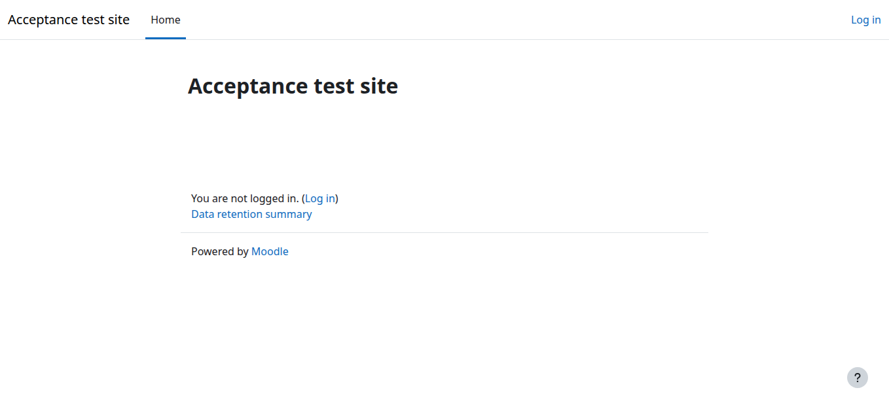
Task: Sign in using the header Log in link
Action: (x=865, y=20)
